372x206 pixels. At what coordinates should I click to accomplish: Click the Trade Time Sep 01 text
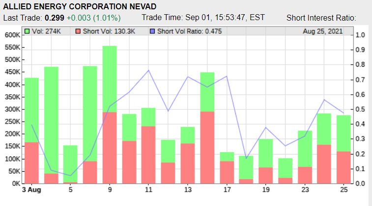point(203,18)
